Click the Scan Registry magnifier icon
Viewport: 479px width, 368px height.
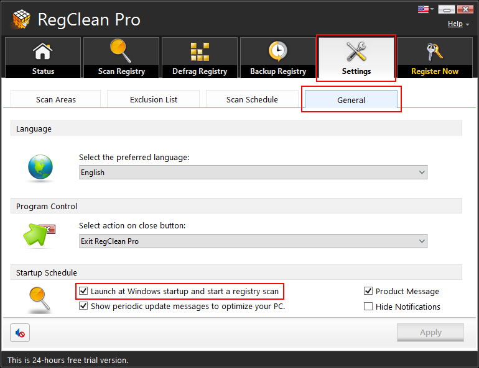click(121, 50)
